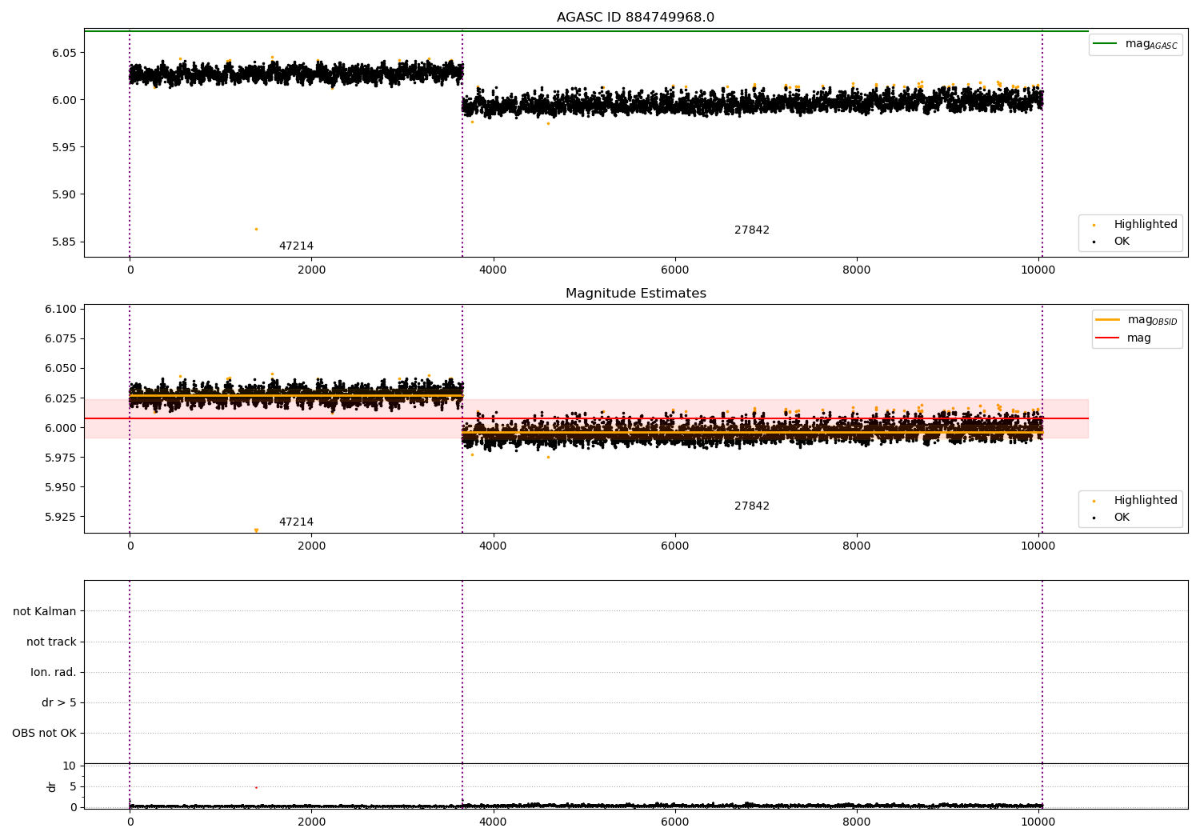Click the 'Magnitude Estimates' plot title

635,294
